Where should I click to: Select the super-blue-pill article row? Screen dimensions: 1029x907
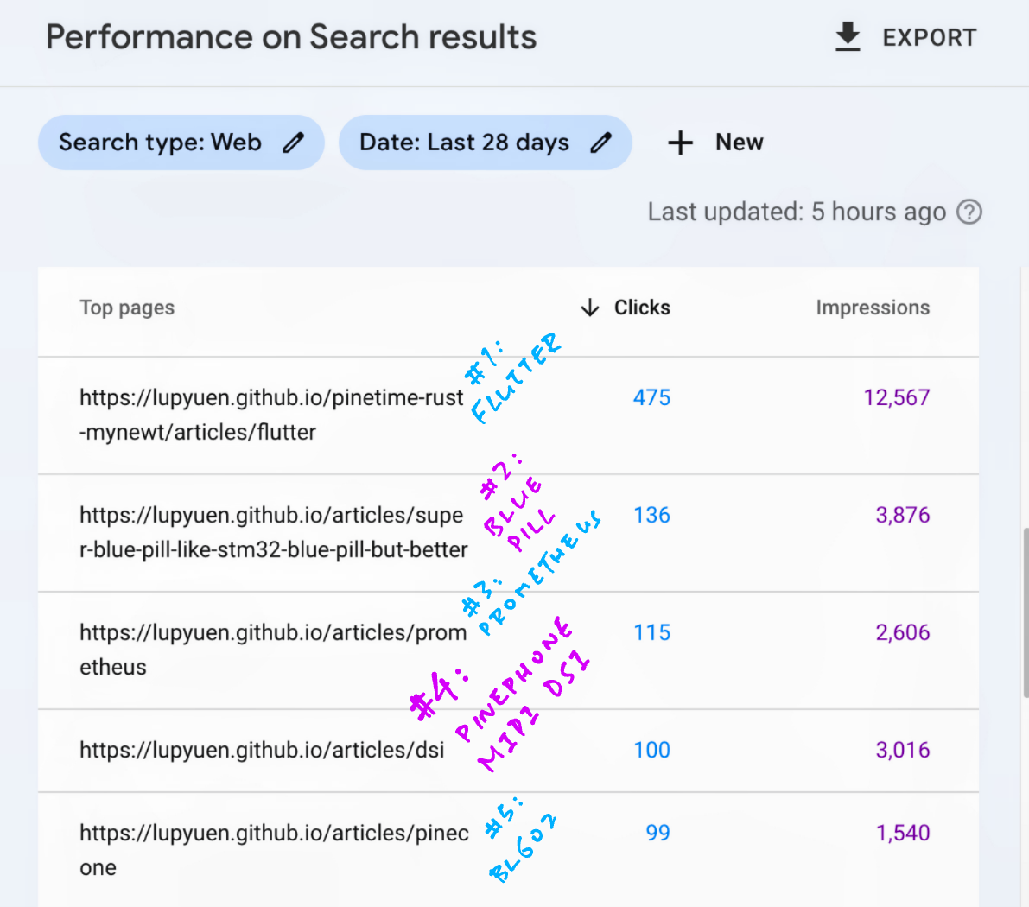(x=273, y=532)
